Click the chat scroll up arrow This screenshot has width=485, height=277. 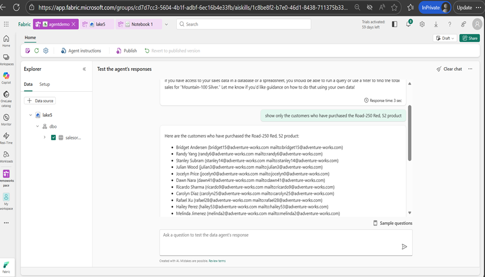[x=409, y=83]
